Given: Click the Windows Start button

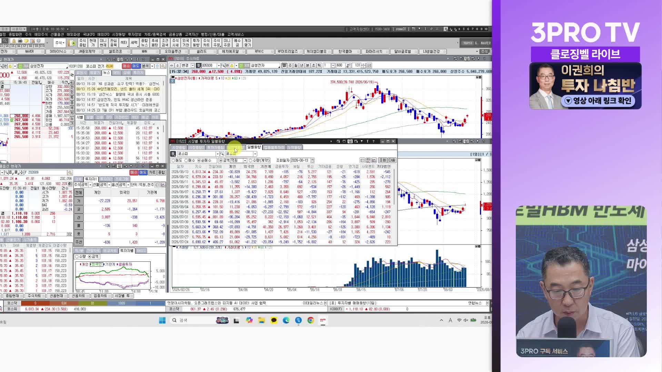Looking at the screenshot, I should pos(162,320).
